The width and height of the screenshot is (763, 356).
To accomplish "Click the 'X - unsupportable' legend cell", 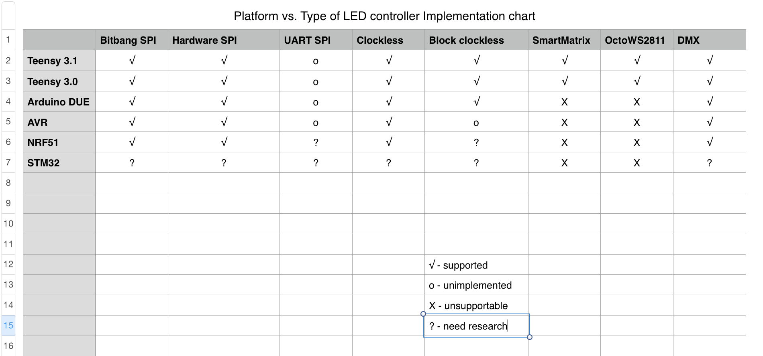I will (476, 306).
